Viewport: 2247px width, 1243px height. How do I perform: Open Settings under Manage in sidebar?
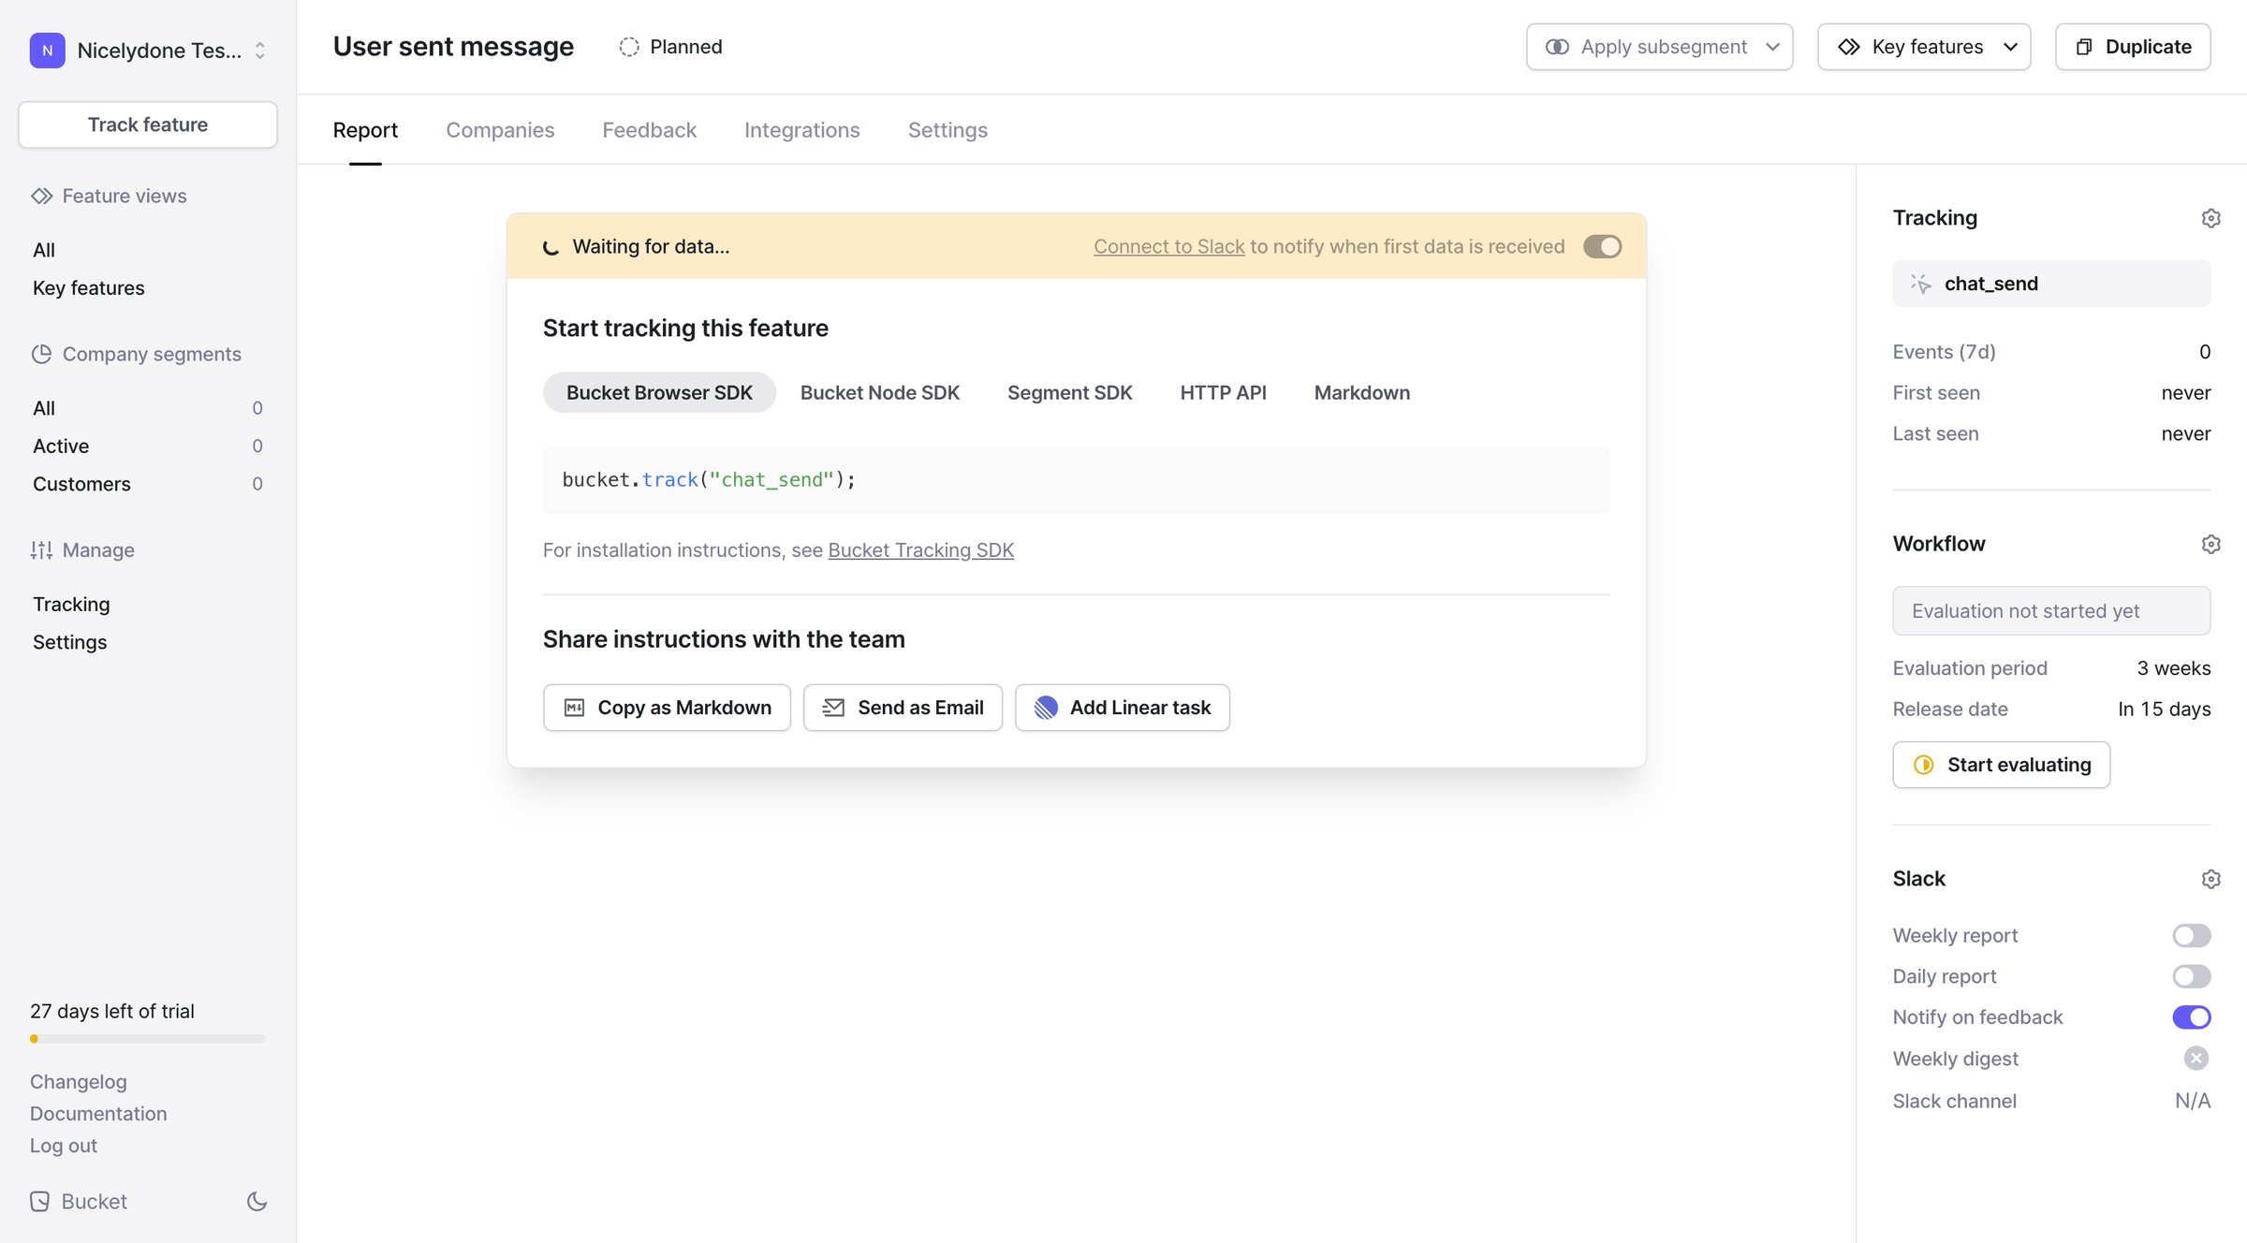coord(70,642)
